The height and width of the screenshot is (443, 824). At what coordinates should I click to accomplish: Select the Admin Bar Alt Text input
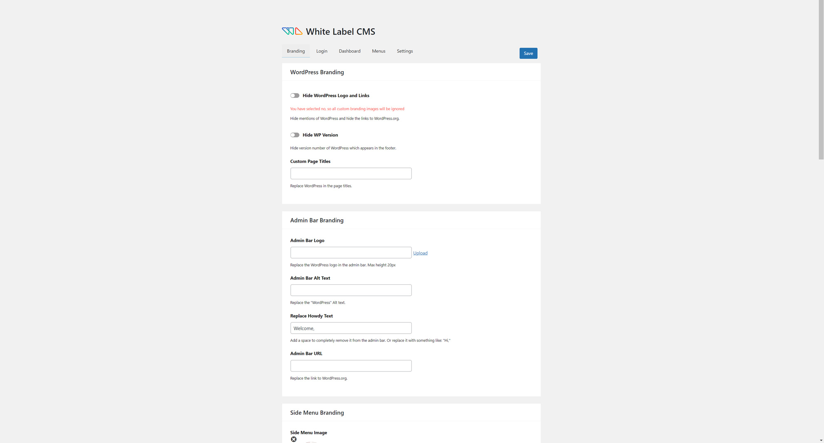point(351,290)
